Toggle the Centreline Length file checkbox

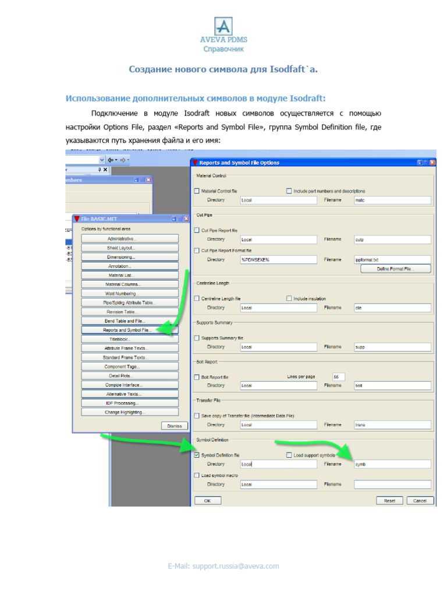pos(197,298)
